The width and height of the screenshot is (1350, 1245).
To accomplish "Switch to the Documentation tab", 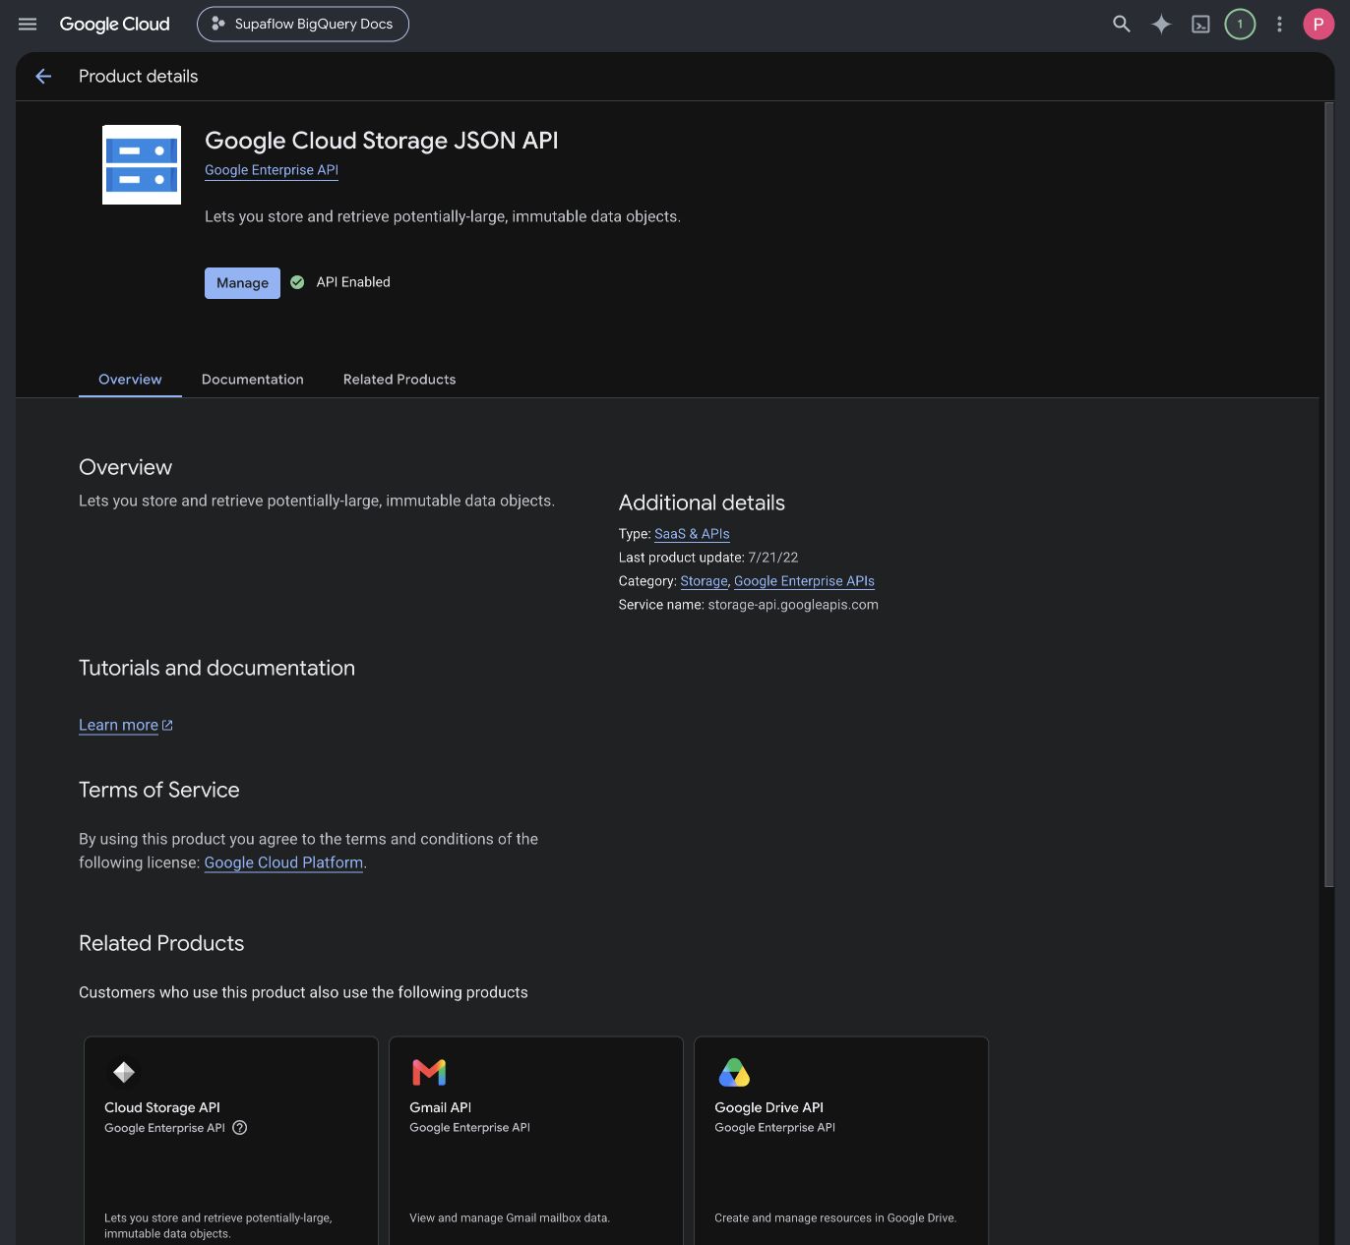I will (253, 380).
